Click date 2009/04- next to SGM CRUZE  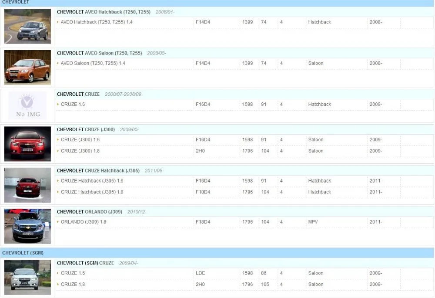[x=128, y=263]
